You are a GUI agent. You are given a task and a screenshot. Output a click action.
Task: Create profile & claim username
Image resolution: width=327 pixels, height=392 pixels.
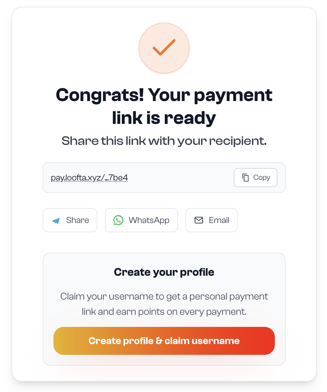tap(164, 341)
